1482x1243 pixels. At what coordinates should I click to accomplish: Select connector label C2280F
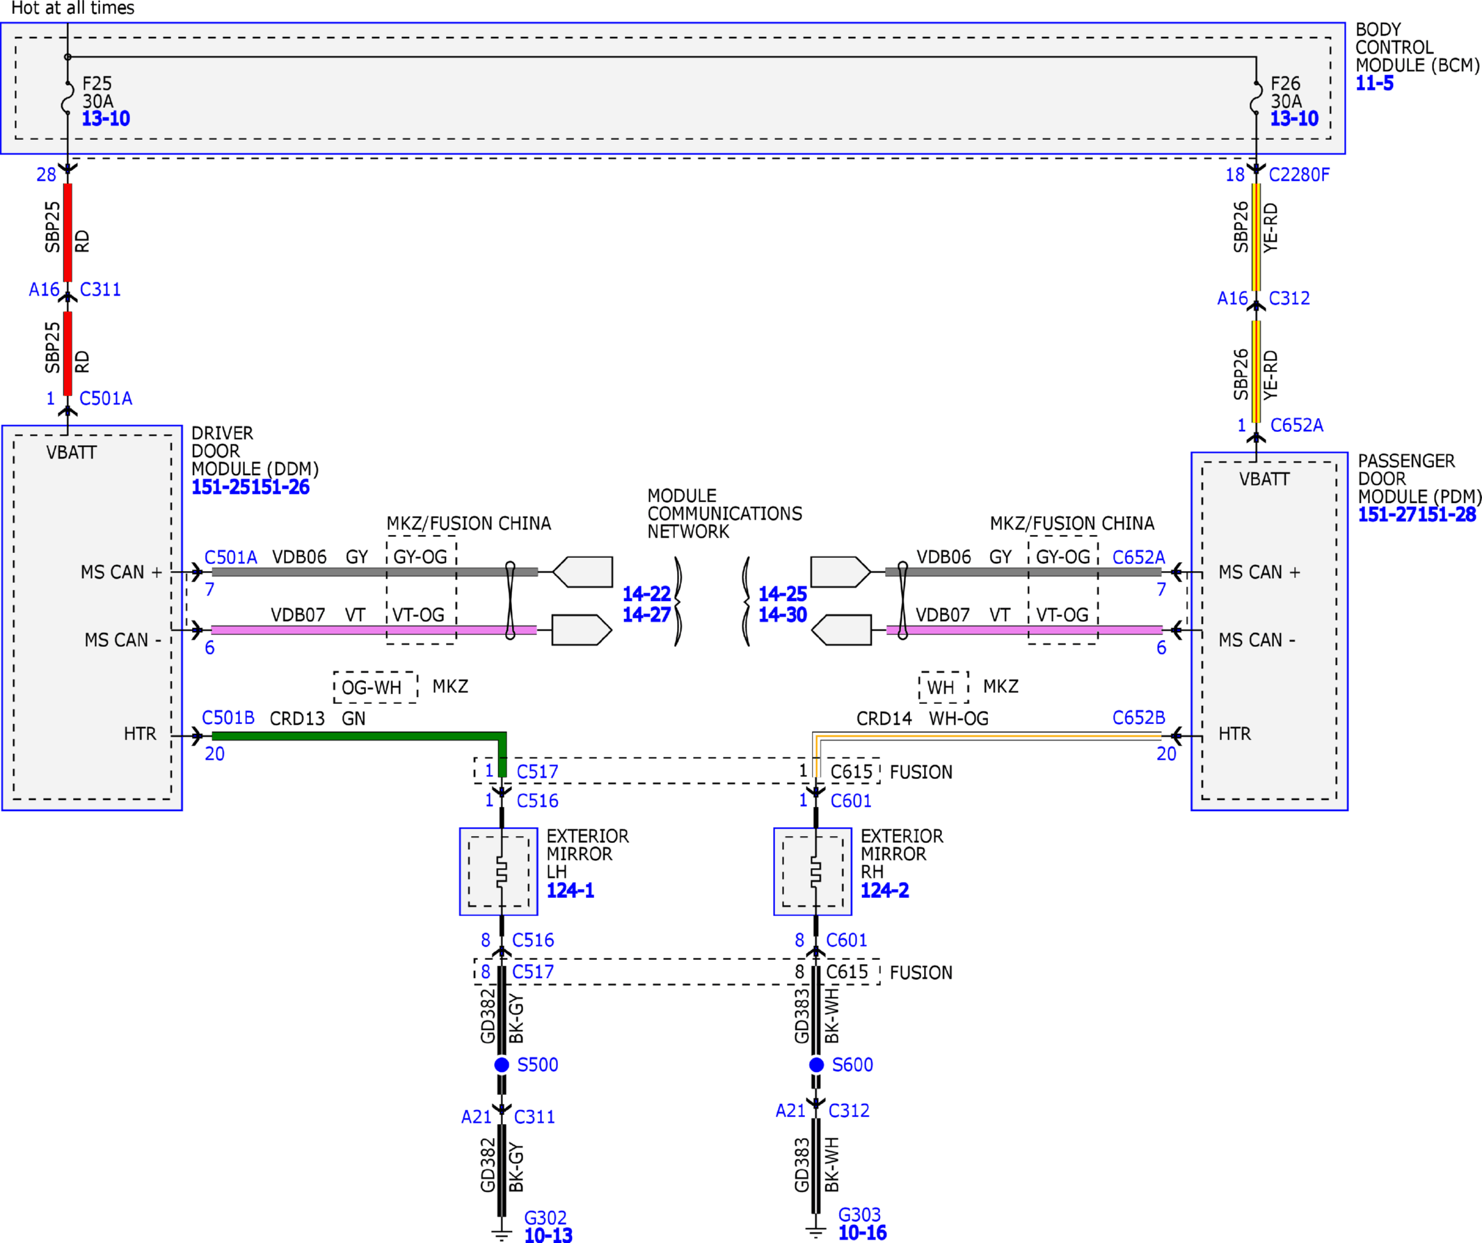click(1299, 175)
